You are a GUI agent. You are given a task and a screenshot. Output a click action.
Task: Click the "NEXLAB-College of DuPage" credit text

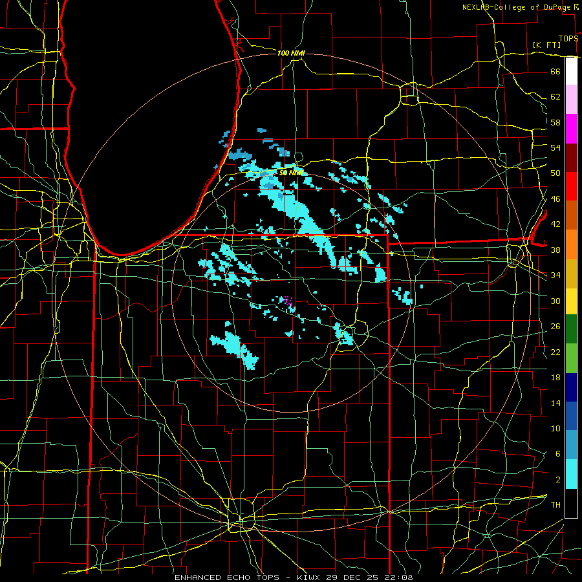517,7
